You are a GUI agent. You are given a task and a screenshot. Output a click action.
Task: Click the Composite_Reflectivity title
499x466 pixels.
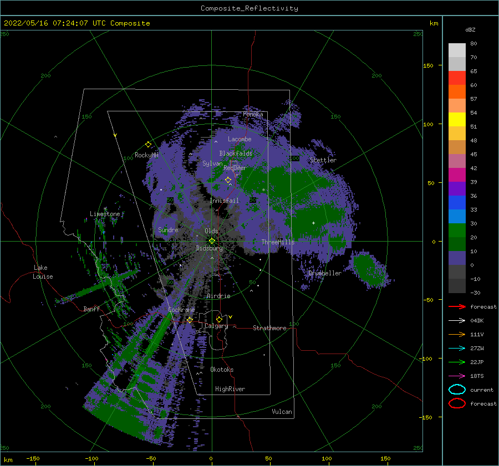(x=249, y=8)
